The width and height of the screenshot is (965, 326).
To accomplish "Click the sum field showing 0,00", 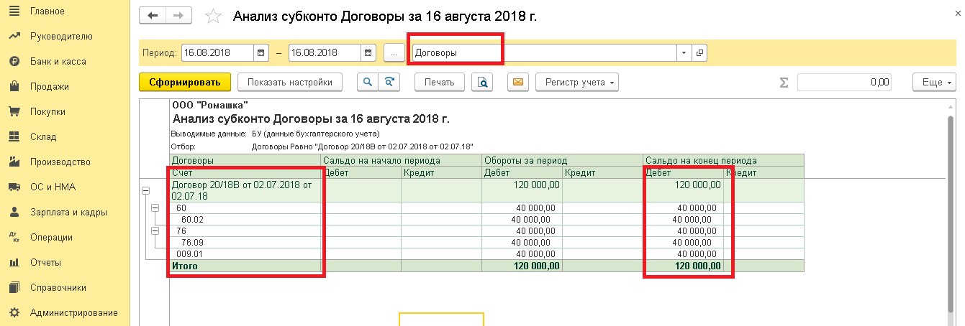I will 845,82.
